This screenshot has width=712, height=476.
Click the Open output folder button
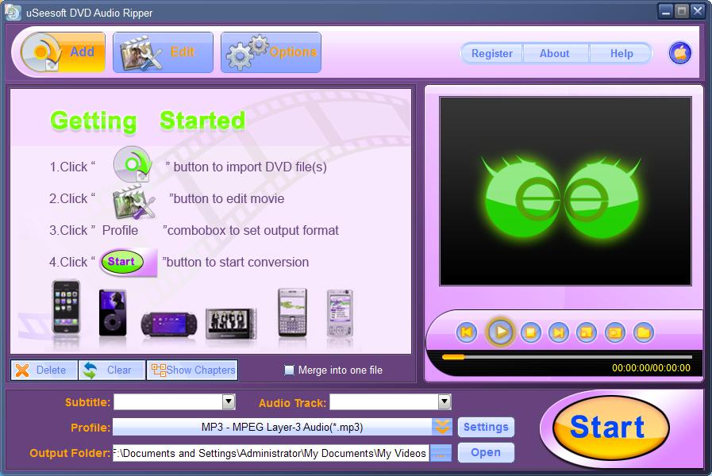point(486,452)
